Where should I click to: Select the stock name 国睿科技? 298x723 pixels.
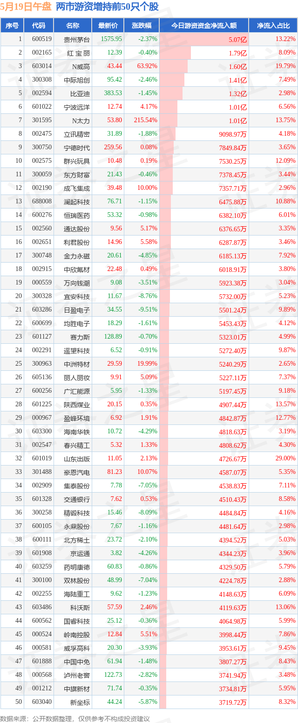click(77, 621)
